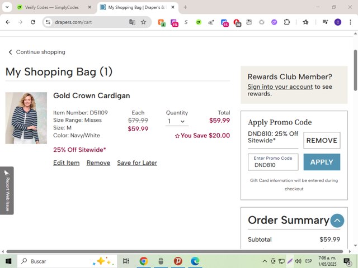This screenshot has height=268, width=358.
Task: Open site information icon in address bar
Action: (x=48, y=22)
